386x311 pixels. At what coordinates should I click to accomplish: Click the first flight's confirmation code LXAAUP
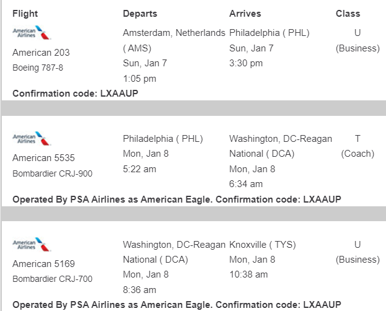(119, 94)
